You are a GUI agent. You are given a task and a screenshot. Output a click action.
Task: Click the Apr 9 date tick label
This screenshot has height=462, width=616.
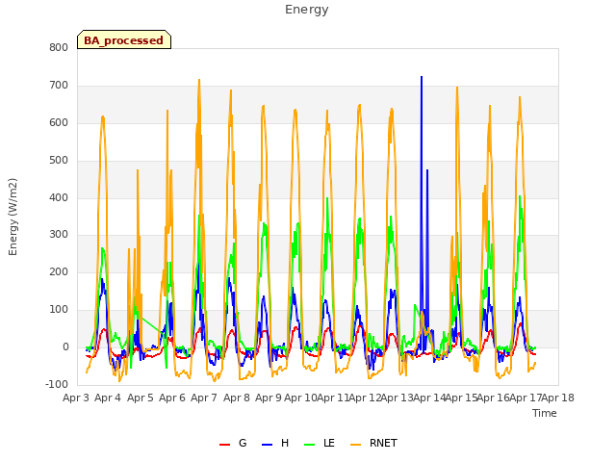[x=269, y=398]
